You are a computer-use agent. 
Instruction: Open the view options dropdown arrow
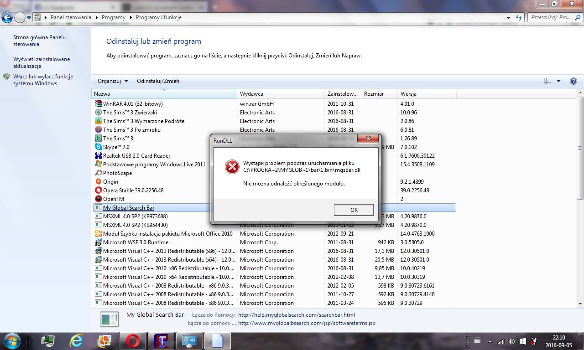coord(558,81)
